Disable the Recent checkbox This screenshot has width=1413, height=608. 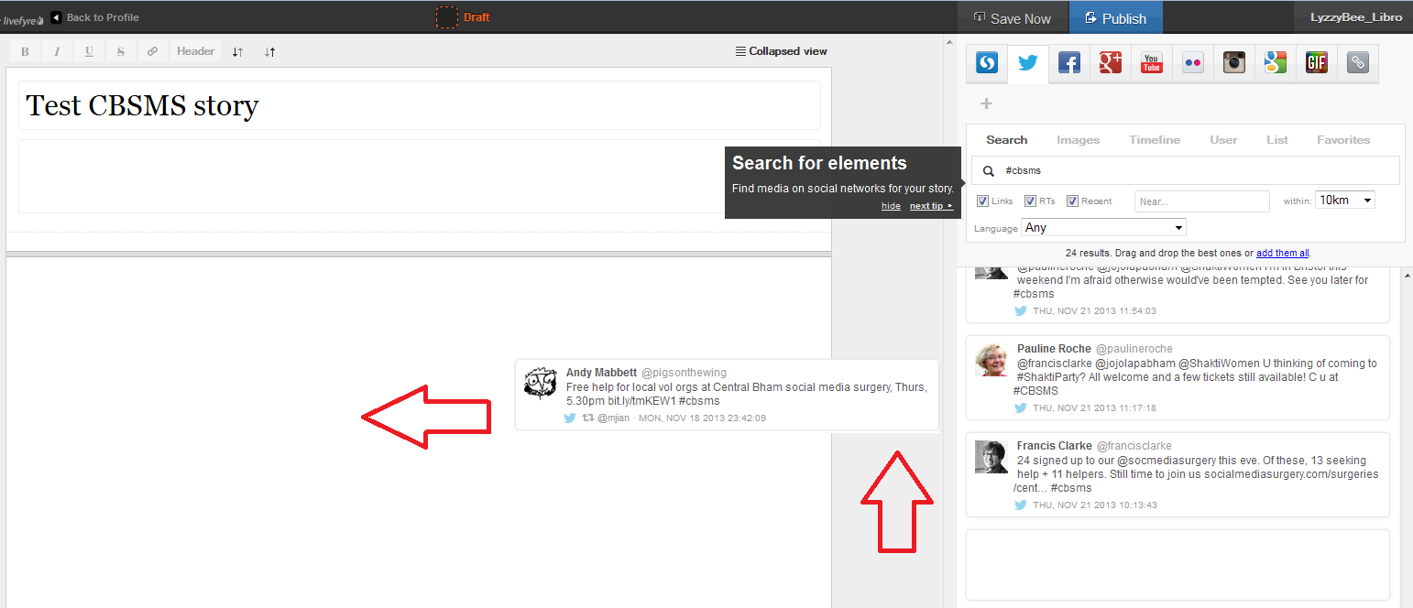[x=1072, y=201]
